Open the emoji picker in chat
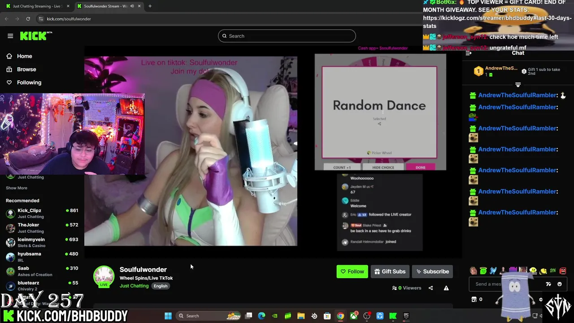This screenshot has height=323, width=574. [559, 284]
